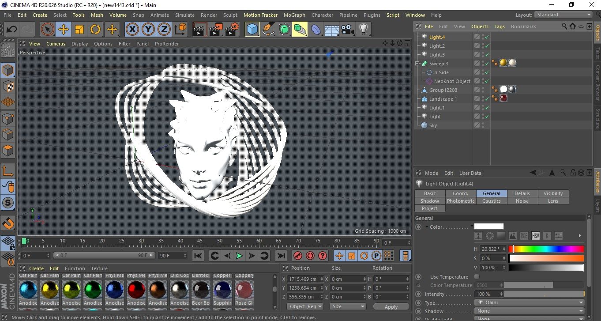Click the Apply button in coordinates panel
Image resolution: width=601 pixels, height=321 pixels.
click(391, 306)
